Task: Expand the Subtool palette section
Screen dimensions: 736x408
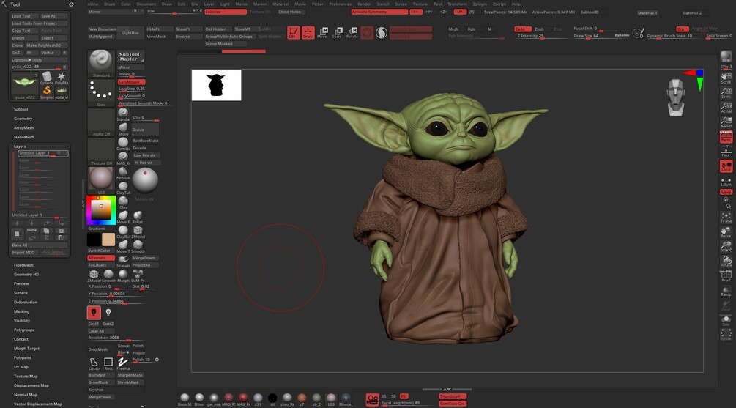Action: [21, 109]
